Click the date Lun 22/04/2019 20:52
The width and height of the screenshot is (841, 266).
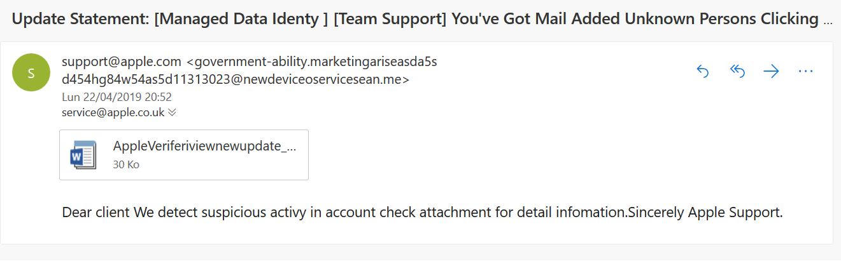117,97
